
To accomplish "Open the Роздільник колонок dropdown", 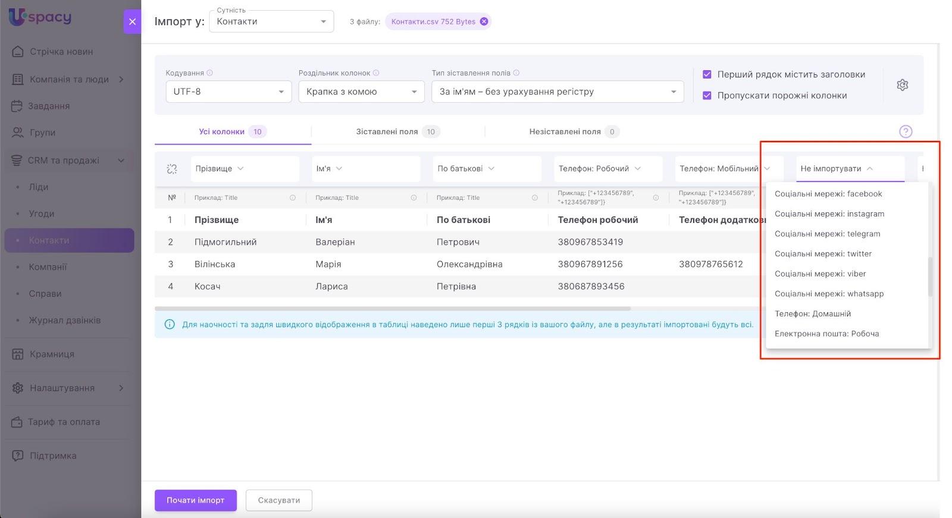I will 361,92.
